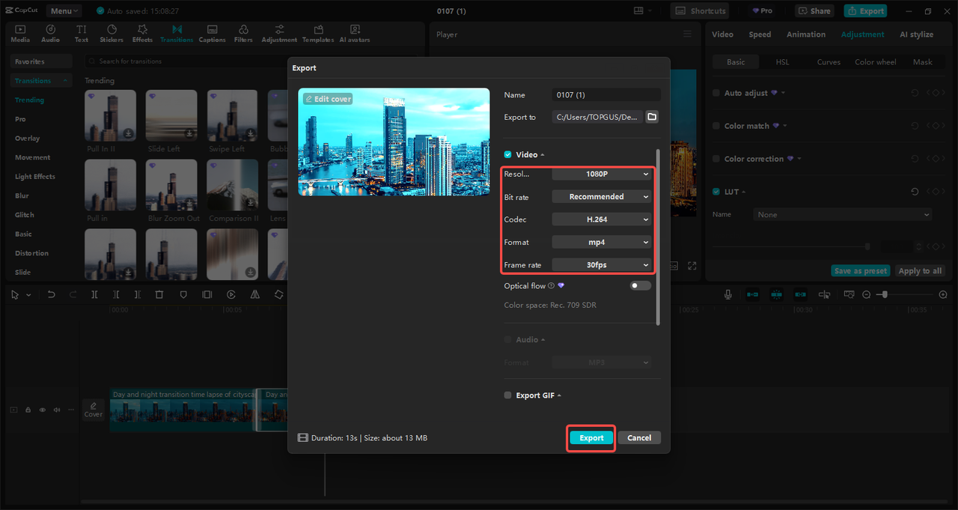The height and width of the screenshot is (510, 958).
Task: Click the Share button in title bar
Action: tap(814, 10)
